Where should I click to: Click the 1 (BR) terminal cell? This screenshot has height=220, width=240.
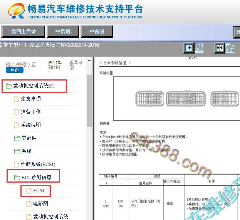click(106, 203)
